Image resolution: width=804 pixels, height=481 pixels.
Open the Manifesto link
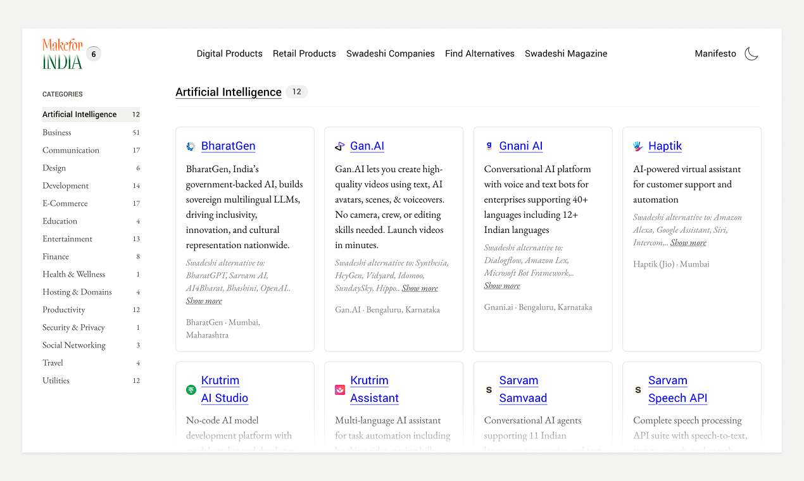[715, 54]
